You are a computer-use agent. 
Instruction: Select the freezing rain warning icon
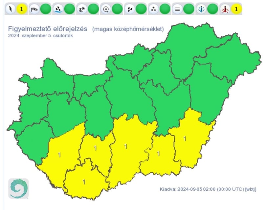click(106, 9)
